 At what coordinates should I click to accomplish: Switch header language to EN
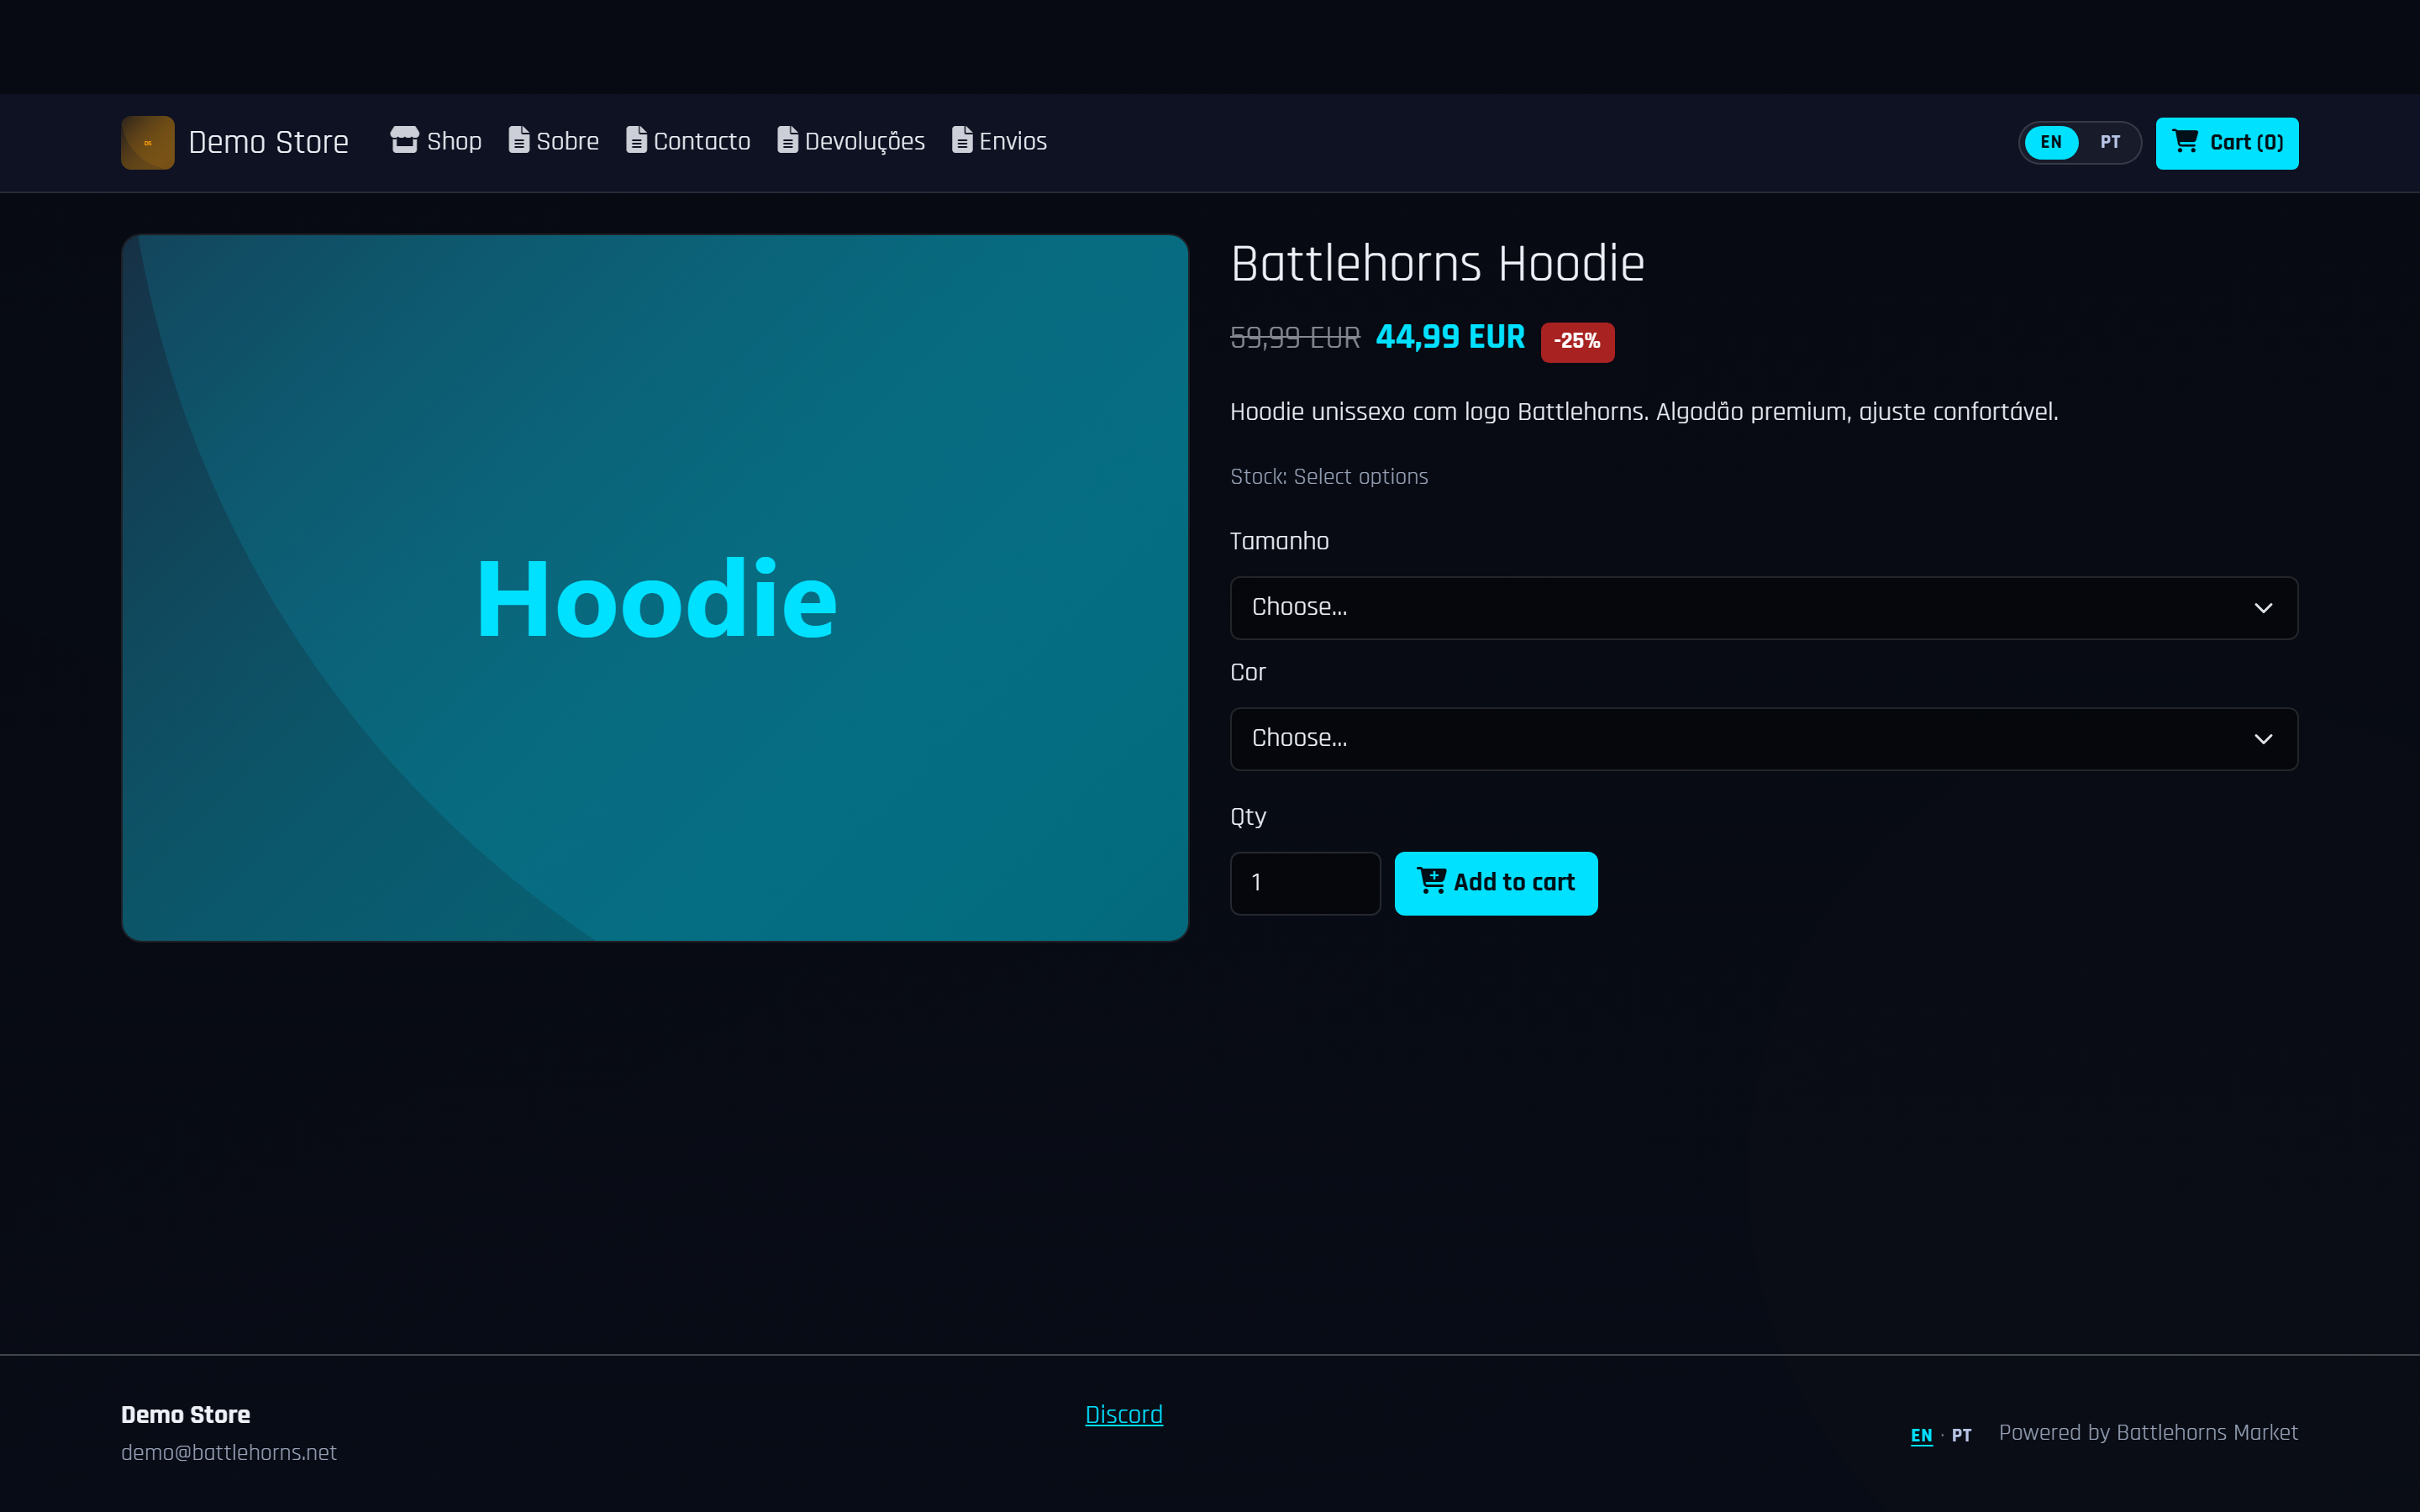[2050, 142]
